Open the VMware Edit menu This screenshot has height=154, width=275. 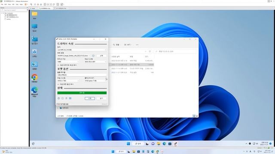pos(6,4)
